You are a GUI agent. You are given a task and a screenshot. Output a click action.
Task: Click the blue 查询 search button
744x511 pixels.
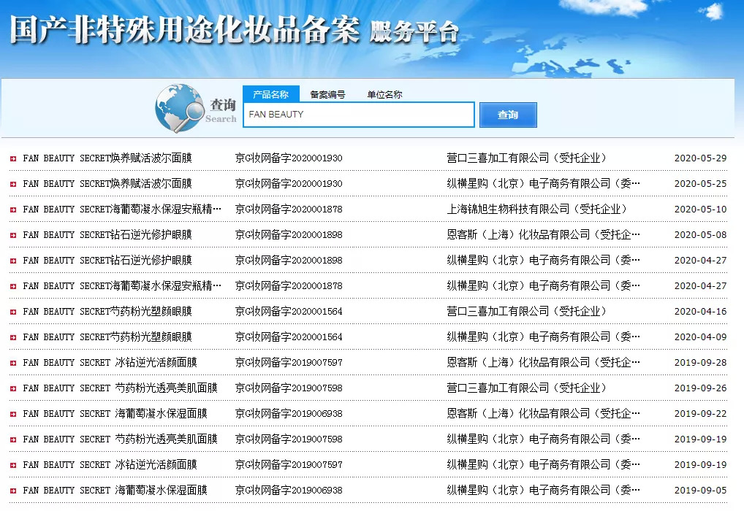point(508,115)
